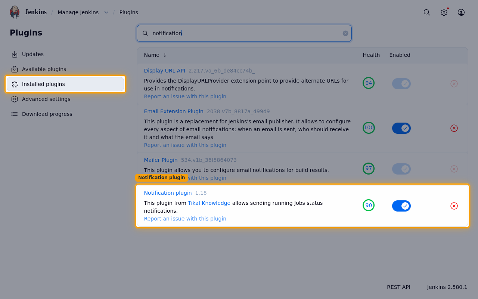Open the Display URL API plugin link
This screenshot has width=478, height=299.
coord(165,71)
